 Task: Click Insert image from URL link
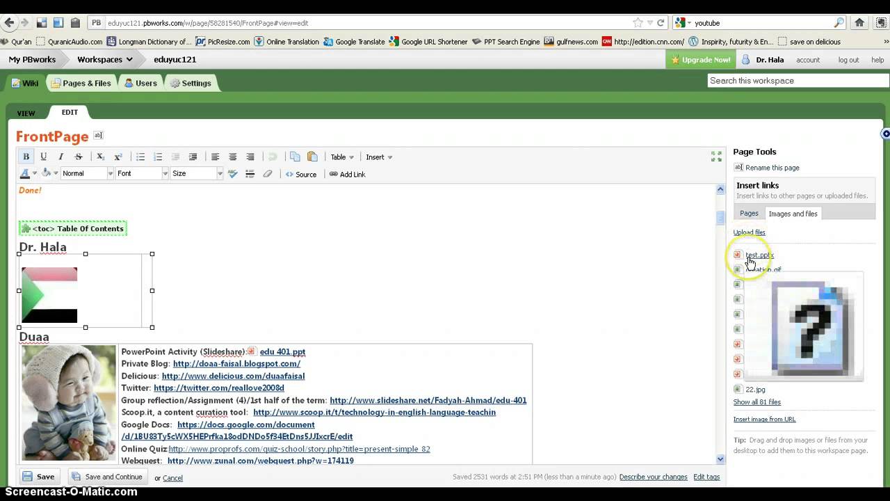[x=764, y=419]
